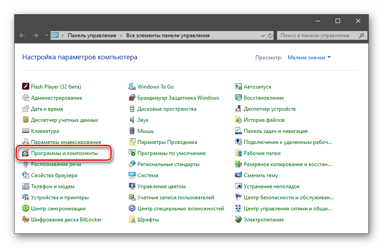Click the Windows To Go icon
383x248 pixels.
point(132,86)
